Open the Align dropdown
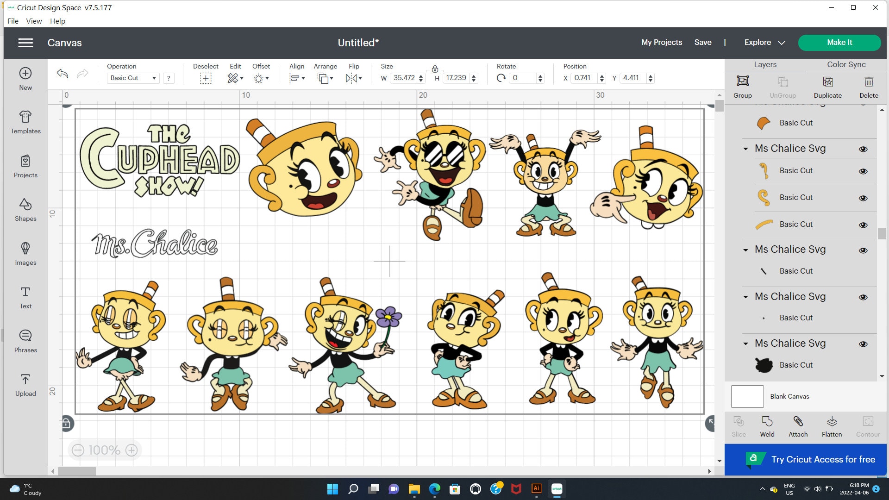This screenshot has height=500, width=889. (x=297, y=78)
